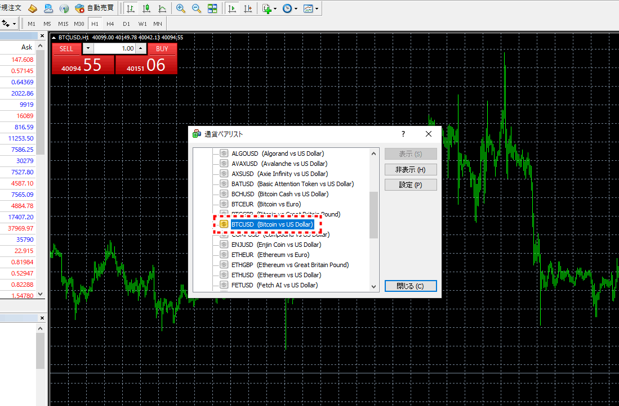Click the chart templates icon

tap(308, 8)
